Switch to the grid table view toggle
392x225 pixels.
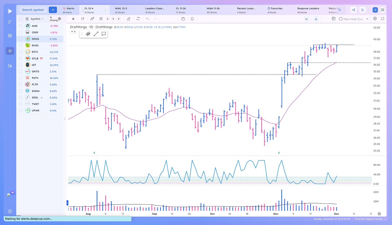[383, 10]
